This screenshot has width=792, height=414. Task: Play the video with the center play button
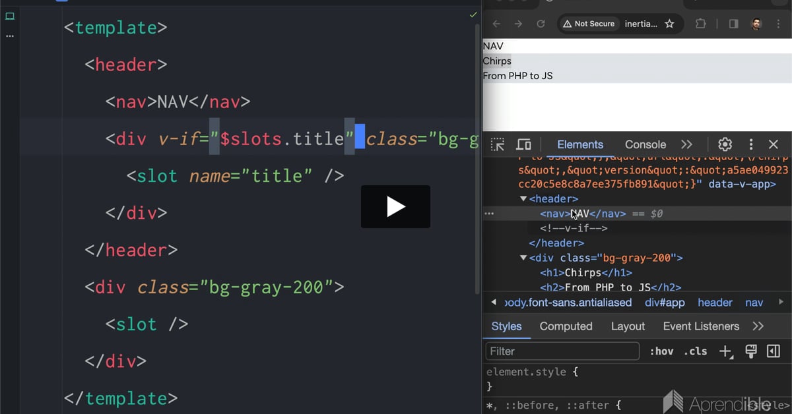(x=395, y=207)
